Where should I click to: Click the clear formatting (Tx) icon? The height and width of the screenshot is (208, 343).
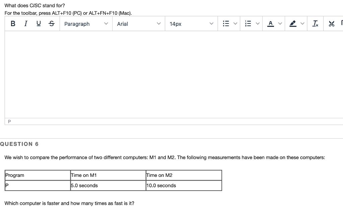[315, 23]
